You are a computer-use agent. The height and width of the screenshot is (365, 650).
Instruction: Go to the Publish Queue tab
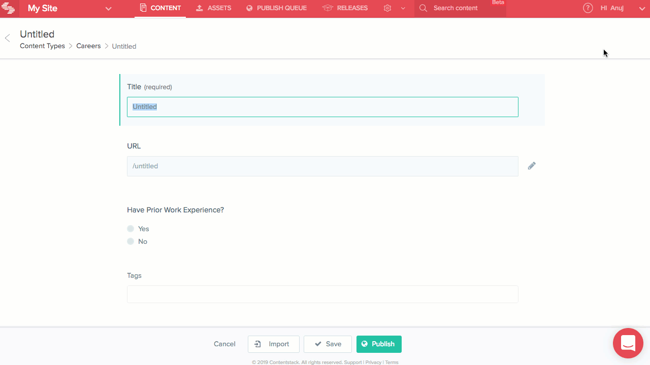(x=276, y=8)
